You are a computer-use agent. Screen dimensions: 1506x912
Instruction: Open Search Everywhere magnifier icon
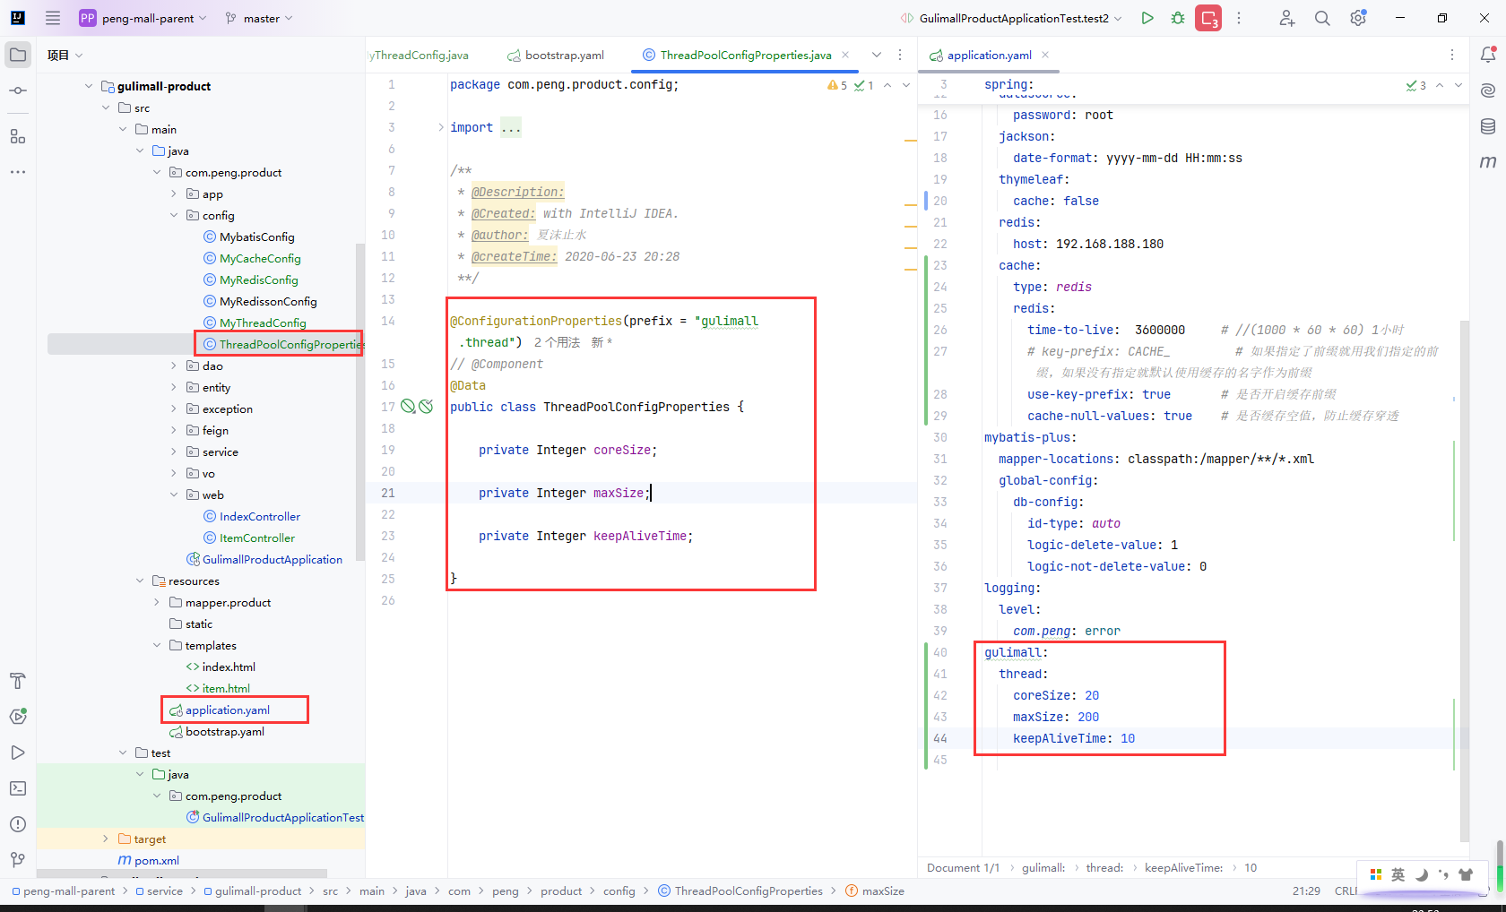tap(1322, 18)
